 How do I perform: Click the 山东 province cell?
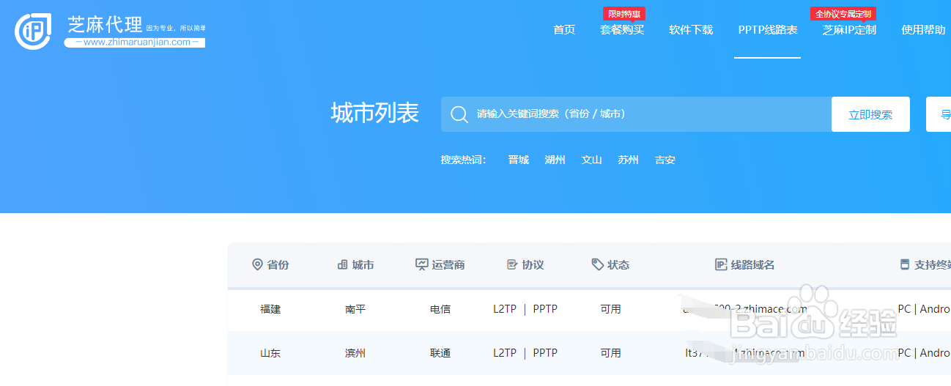(x=270, y=353)
